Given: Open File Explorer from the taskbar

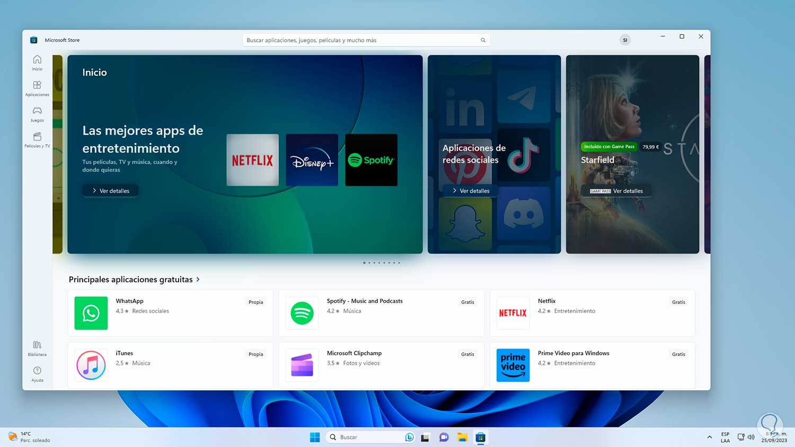Looking at the screenshot, I should click(462, 437).
